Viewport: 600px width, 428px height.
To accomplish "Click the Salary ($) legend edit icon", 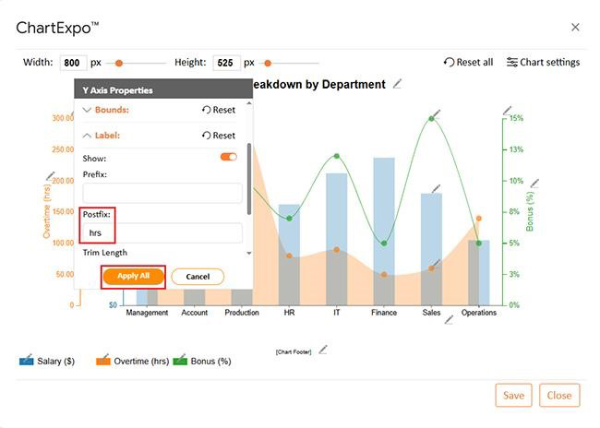I will tap(26, 361).
